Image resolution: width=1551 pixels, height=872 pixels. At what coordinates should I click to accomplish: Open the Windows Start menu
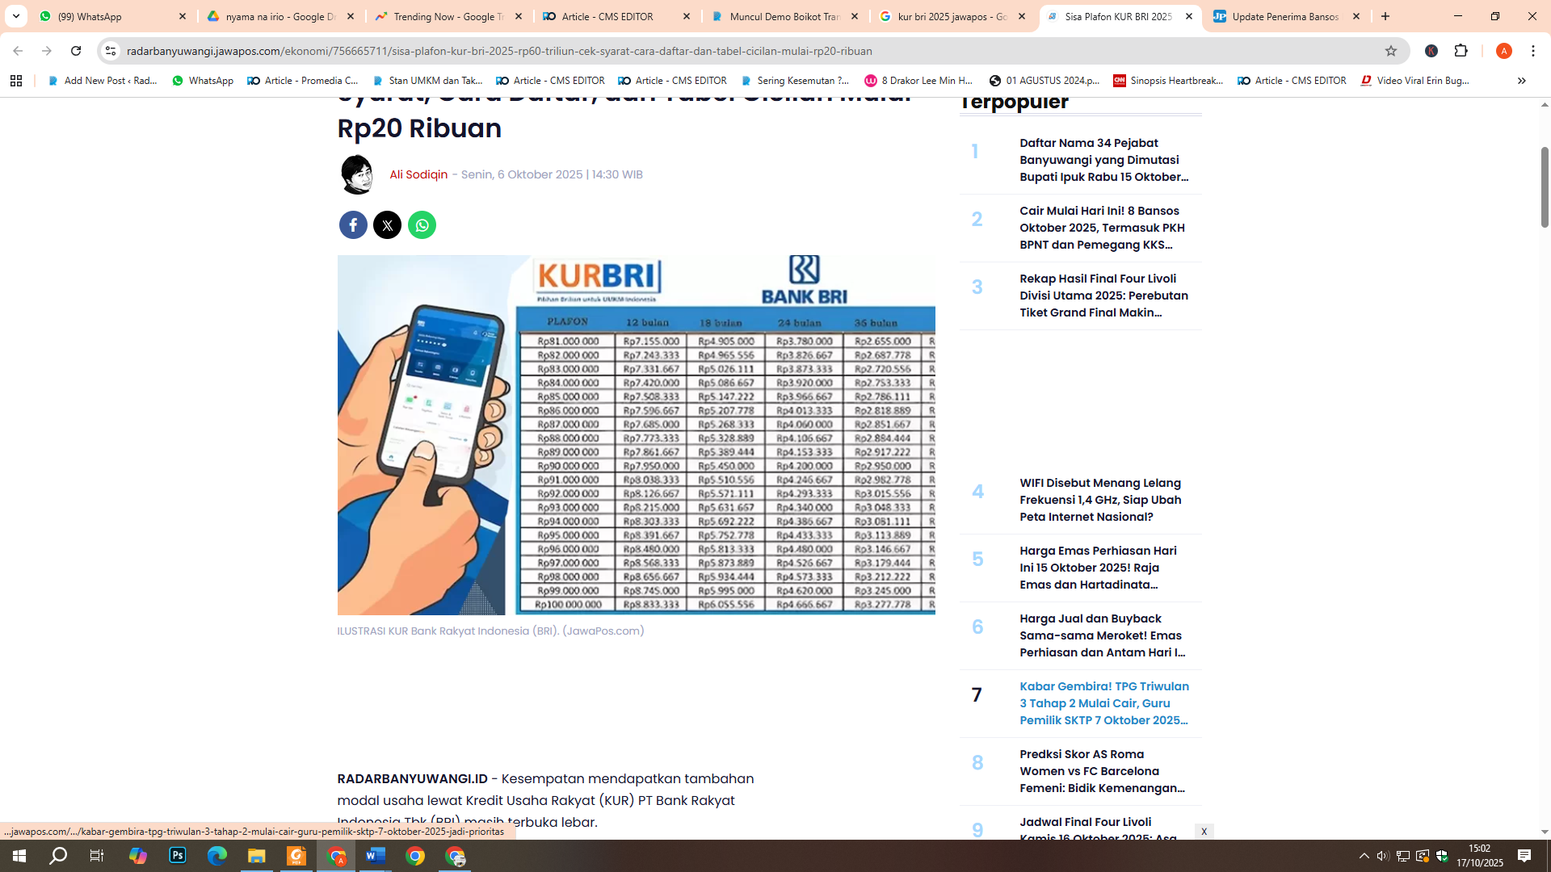pos(19,856)
